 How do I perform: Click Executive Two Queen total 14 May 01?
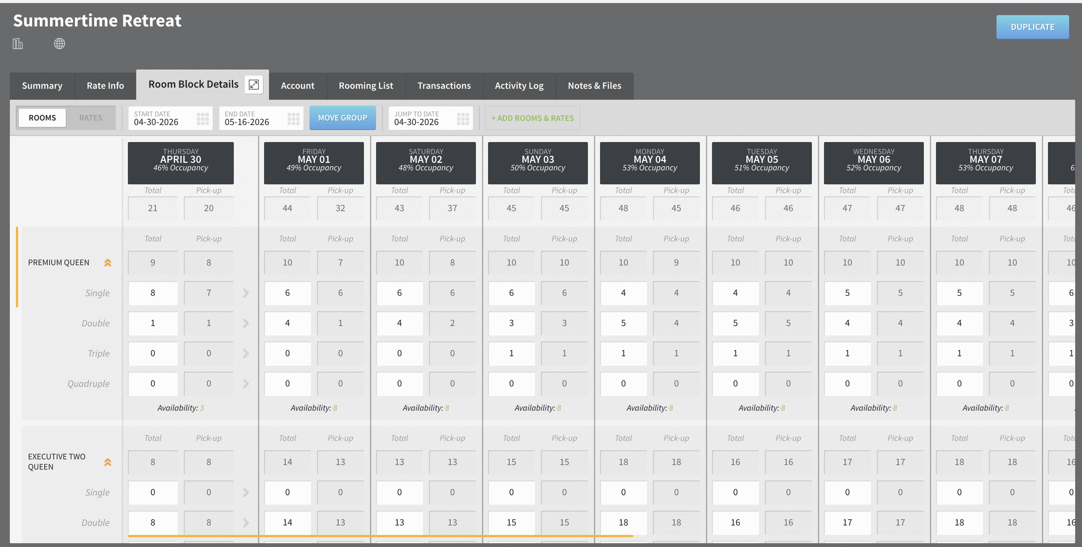click(x=287, y=462)
